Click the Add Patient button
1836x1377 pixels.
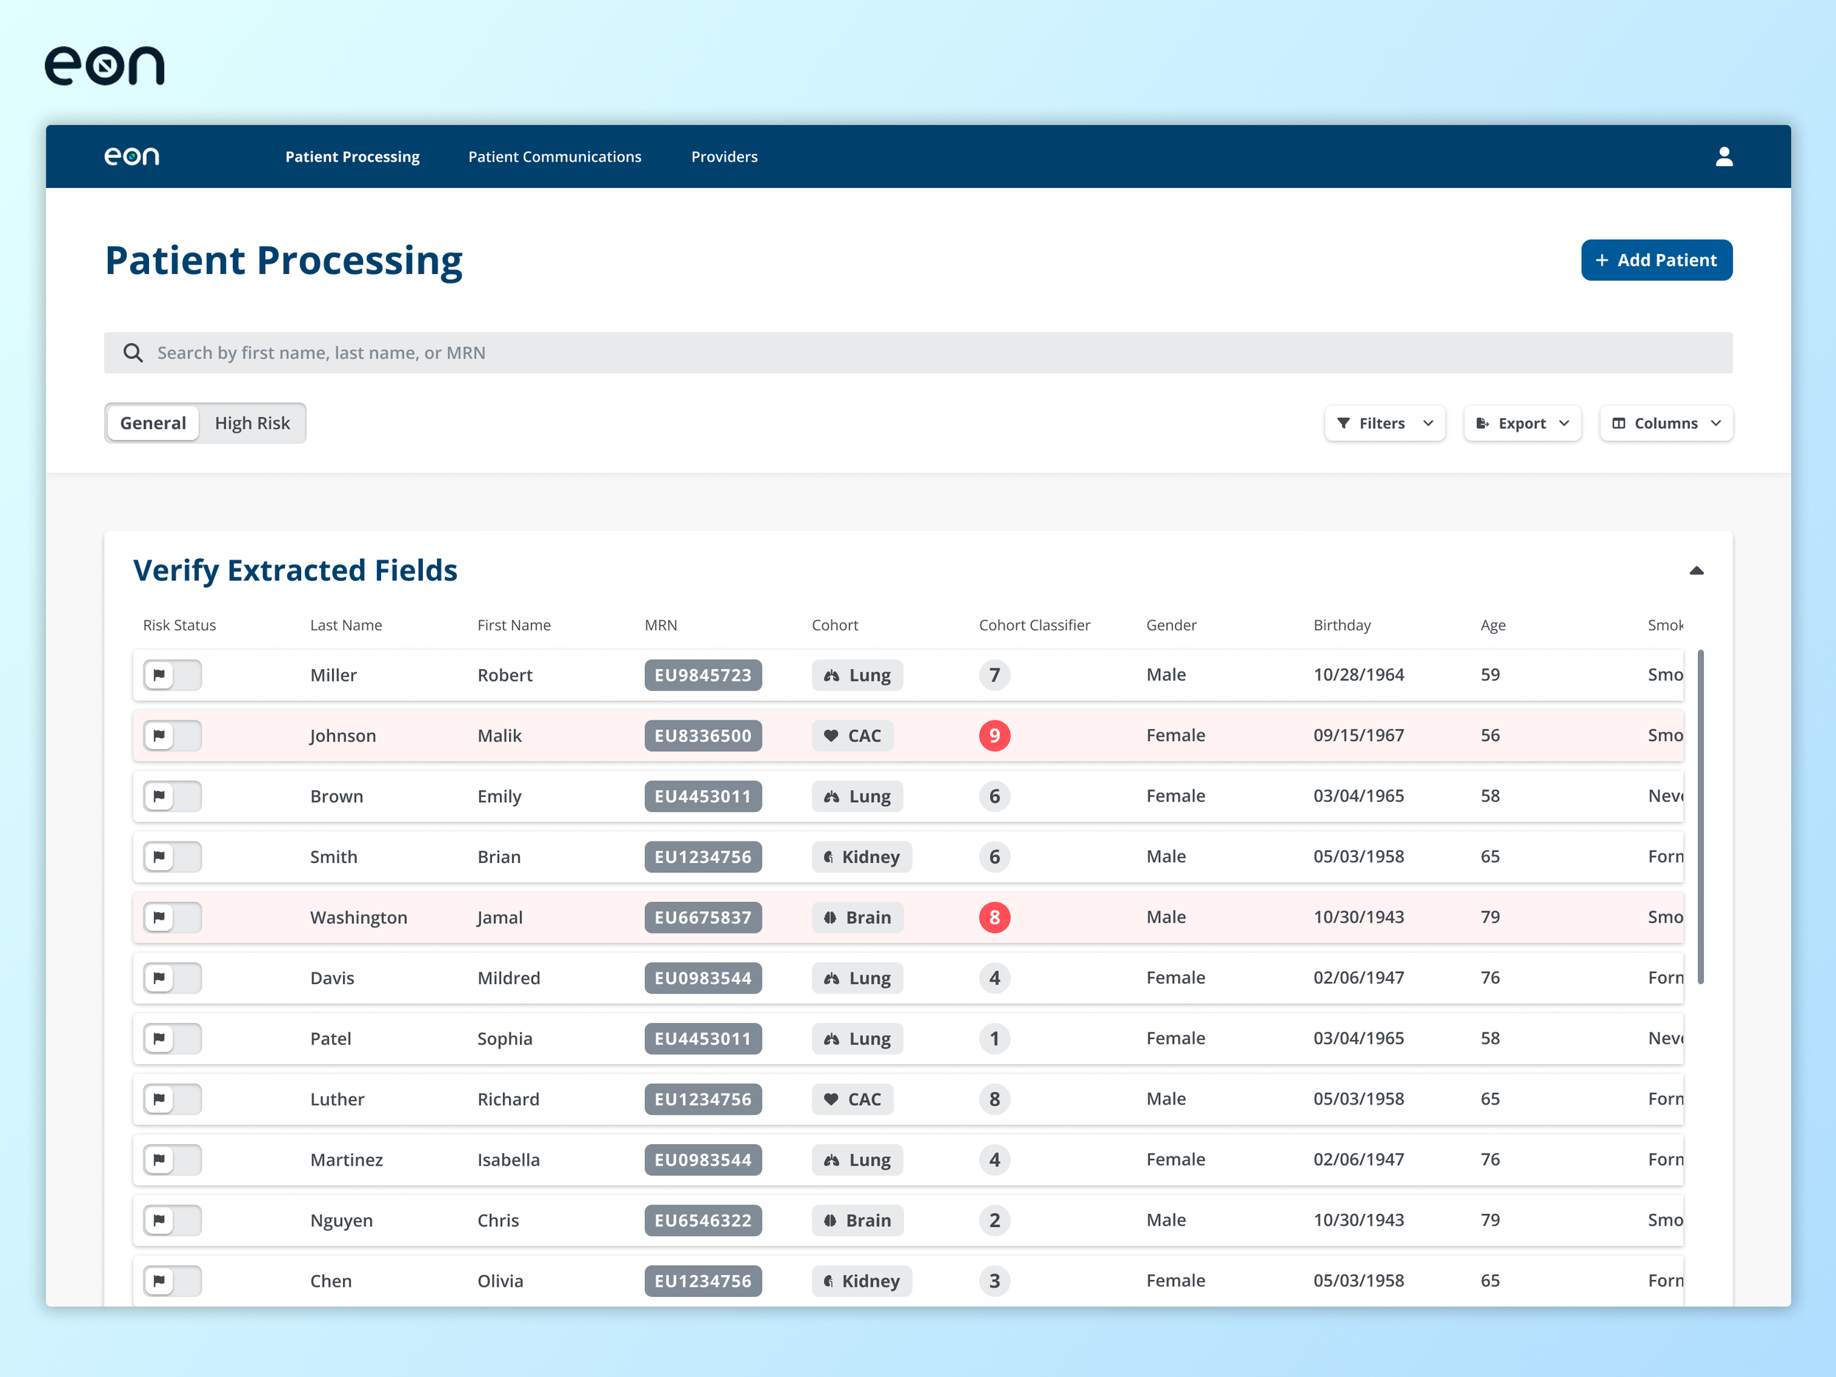pos(1656,260)
